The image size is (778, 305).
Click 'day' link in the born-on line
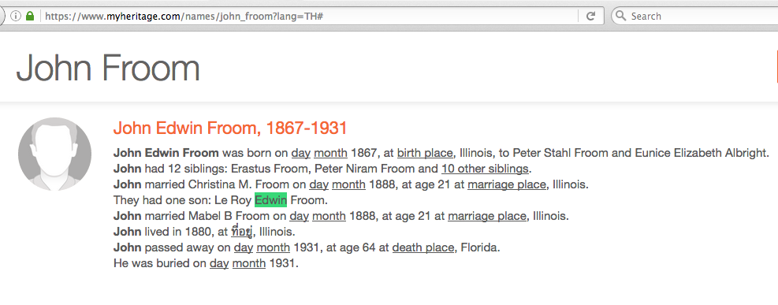300,153
